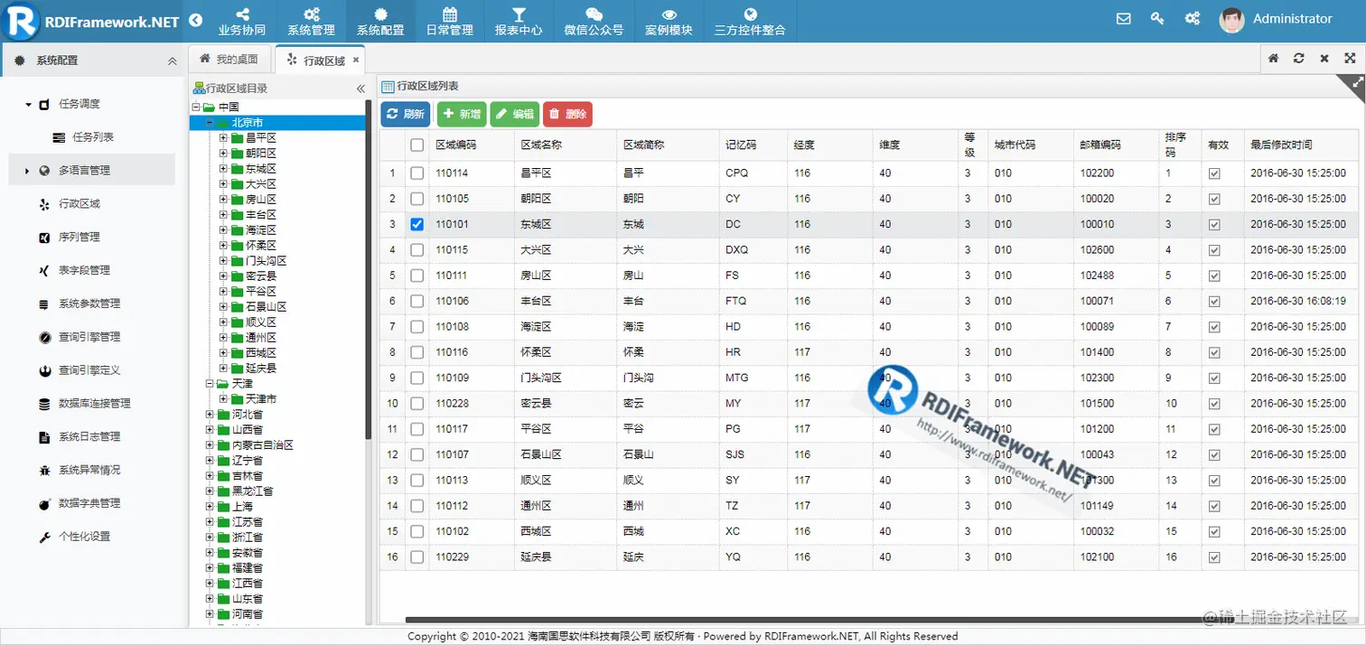Toggle the 有效 checkbox in the 丰台区 row

coord(1214,301)
